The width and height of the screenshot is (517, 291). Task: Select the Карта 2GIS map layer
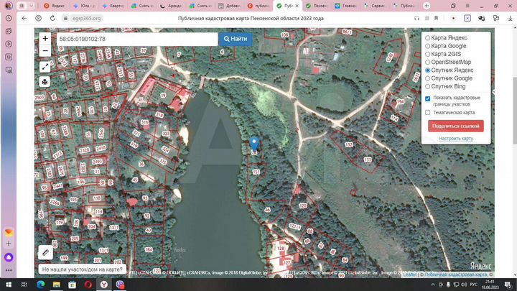point(428,54)
